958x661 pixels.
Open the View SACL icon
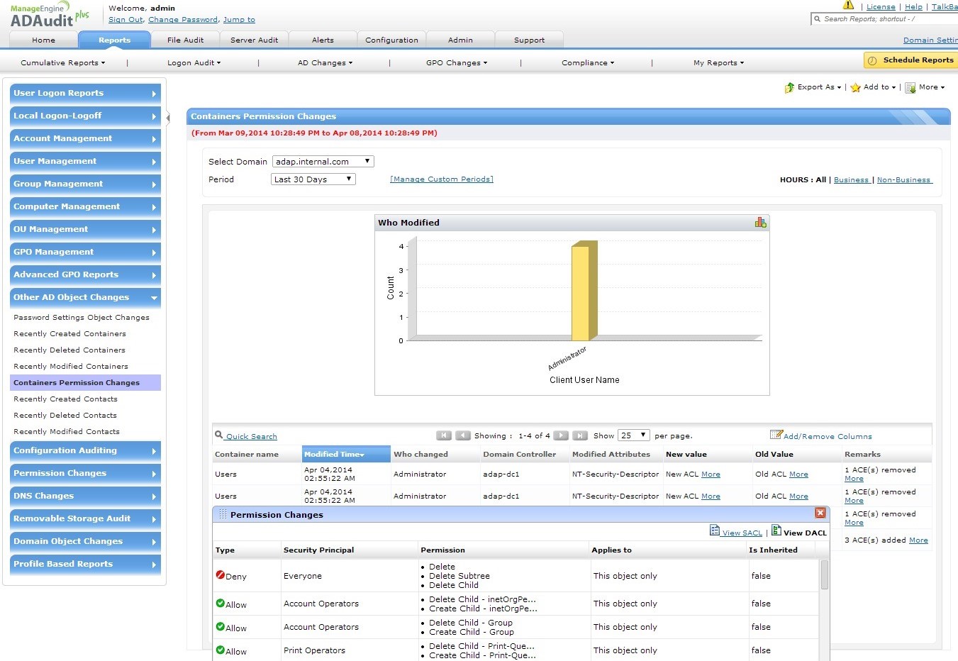[715, 531]
